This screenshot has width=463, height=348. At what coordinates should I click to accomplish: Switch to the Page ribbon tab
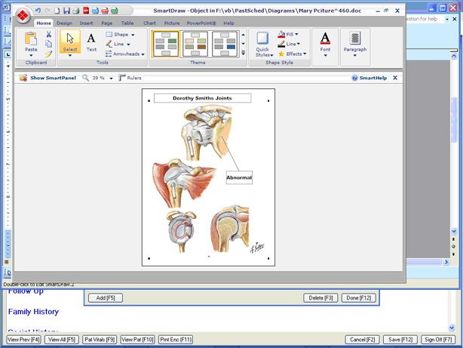pos(106,23)
